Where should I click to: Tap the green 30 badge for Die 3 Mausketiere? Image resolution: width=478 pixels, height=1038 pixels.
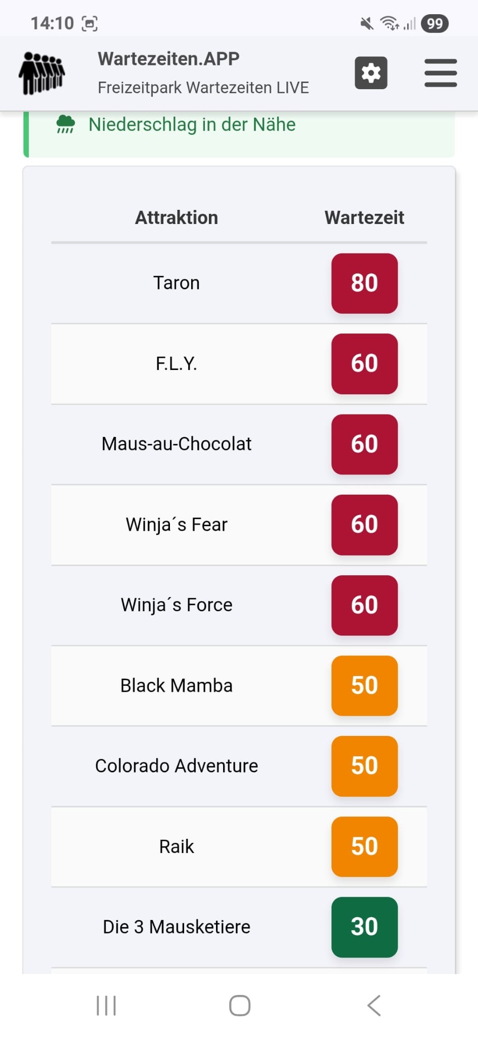(364, 927)
